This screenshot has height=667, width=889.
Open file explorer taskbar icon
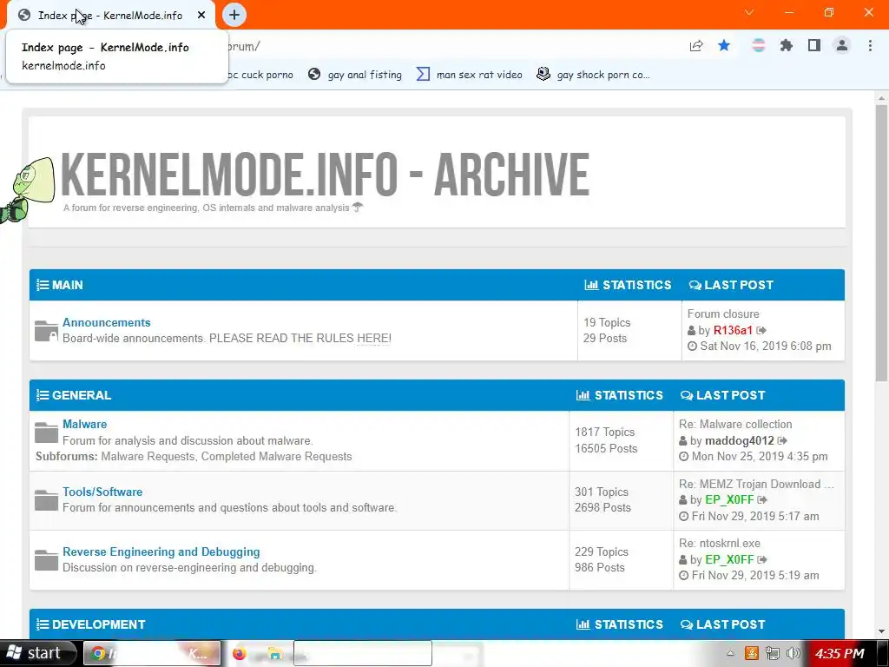coord(274,653)
